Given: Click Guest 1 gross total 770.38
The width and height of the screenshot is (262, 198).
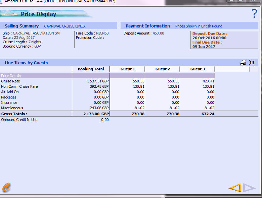Looking at the screenshot, I should pyautogui.click(x=138, y=114).
